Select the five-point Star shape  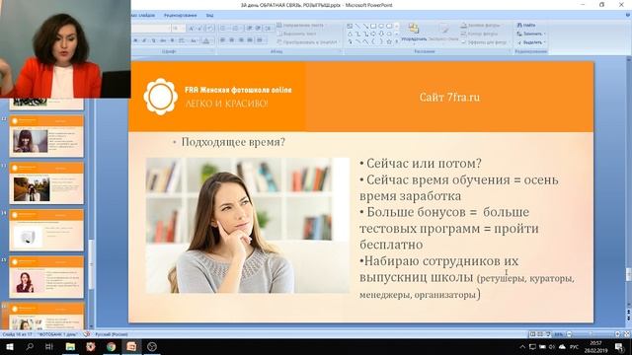coord(389,41)
